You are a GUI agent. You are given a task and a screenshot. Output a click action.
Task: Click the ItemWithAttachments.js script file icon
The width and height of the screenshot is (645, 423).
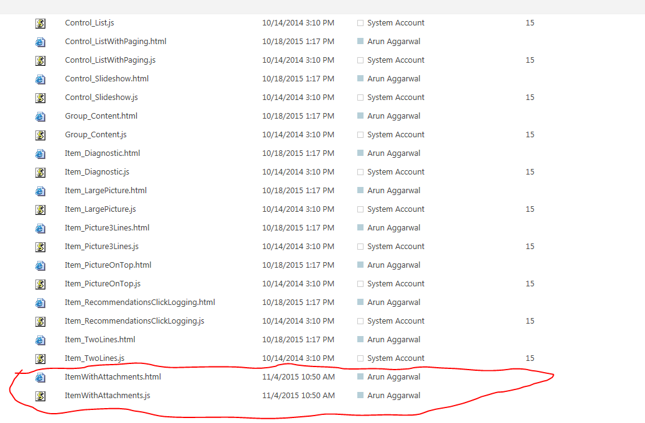(x=40, y=396)
